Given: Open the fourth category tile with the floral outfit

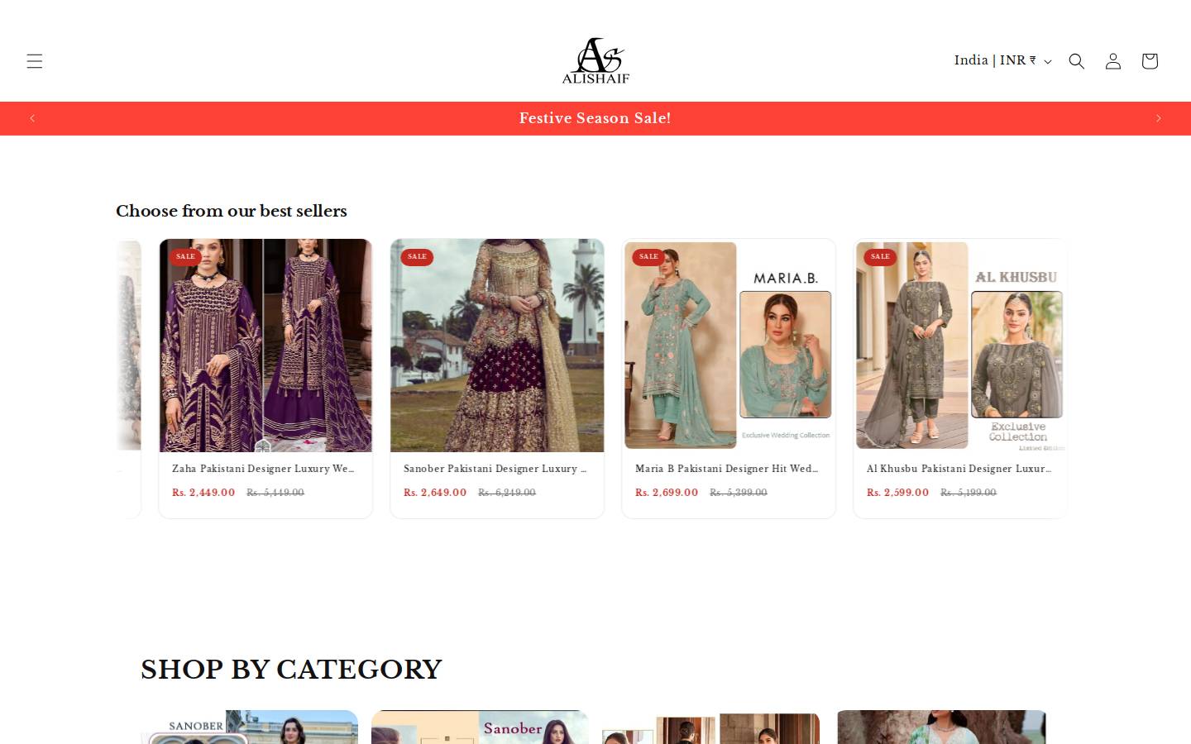Looking at the screenshot, I should (941, 727).
